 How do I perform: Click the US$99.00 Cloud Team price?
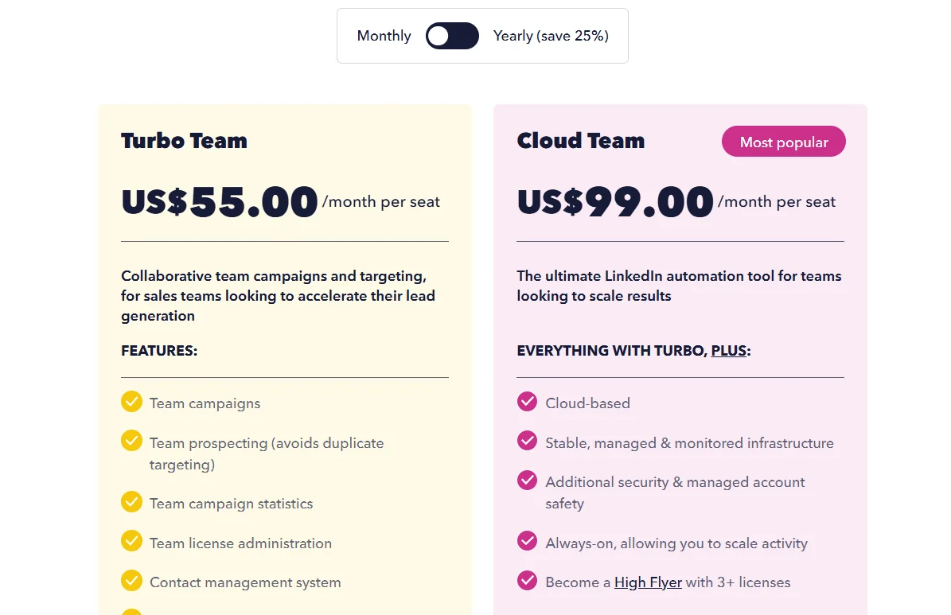(x=615, y=202)
